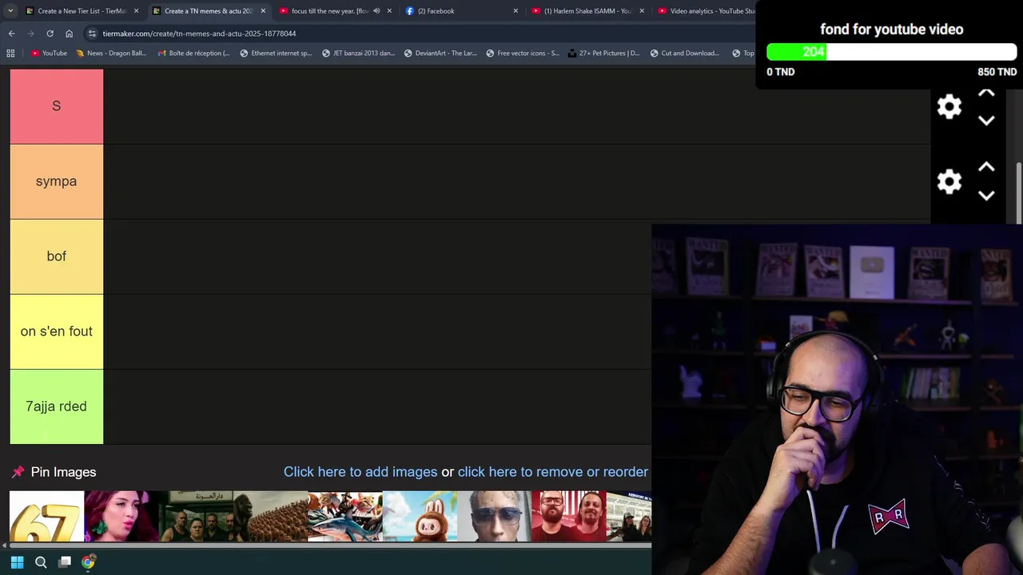Click the image tray scrollbar left arrow
This screenshot has height=575, width=1023.
point(4,546)
